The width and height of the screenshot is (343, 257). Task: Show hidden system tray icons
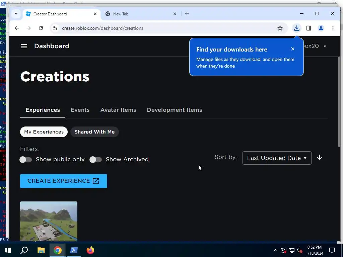tap(276, 250)
